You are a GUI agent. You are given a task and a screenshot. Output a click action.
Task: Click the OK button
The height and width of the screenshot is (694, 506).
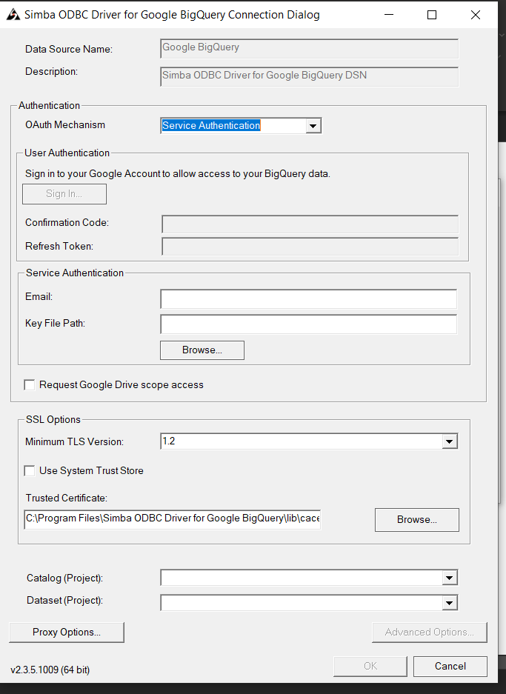tap(370, 666)
